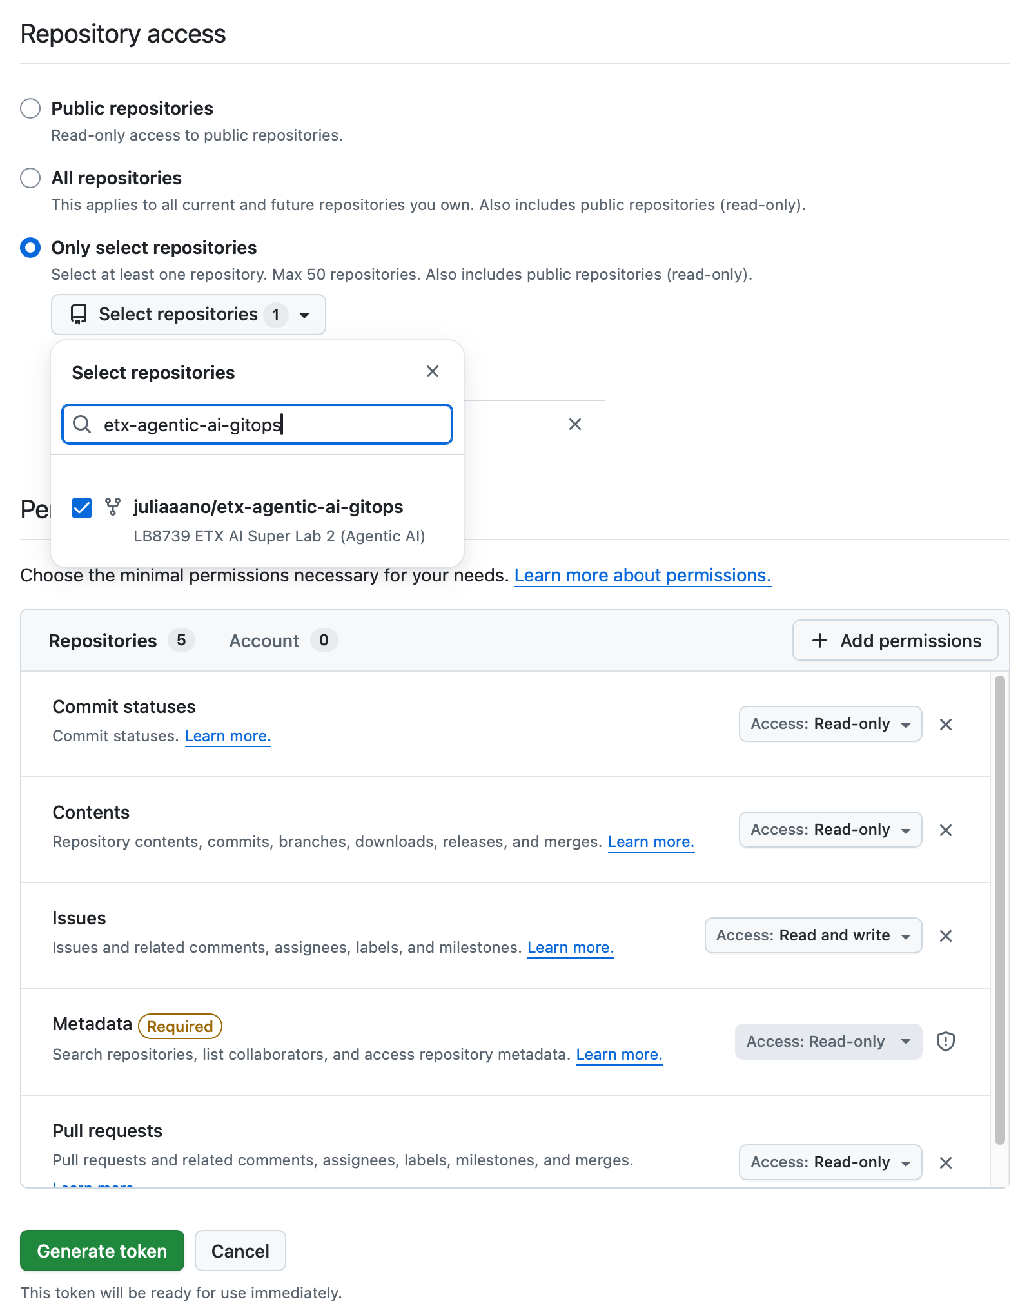This screenshot has height=1315, width=1029.
Task: Open the Contents access level dropdown
Action: [x=830, y=830]
